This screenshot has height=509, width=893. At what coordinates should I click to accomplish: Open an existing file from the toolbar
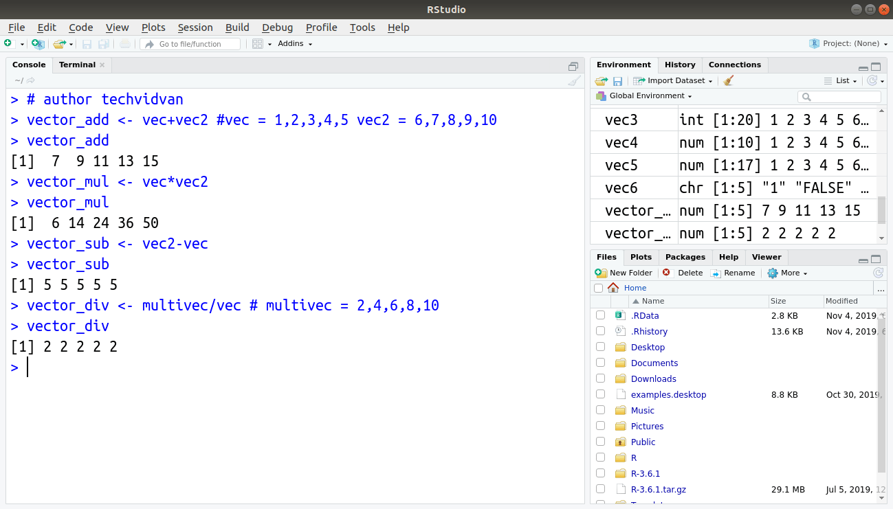(x=58, y=43)
